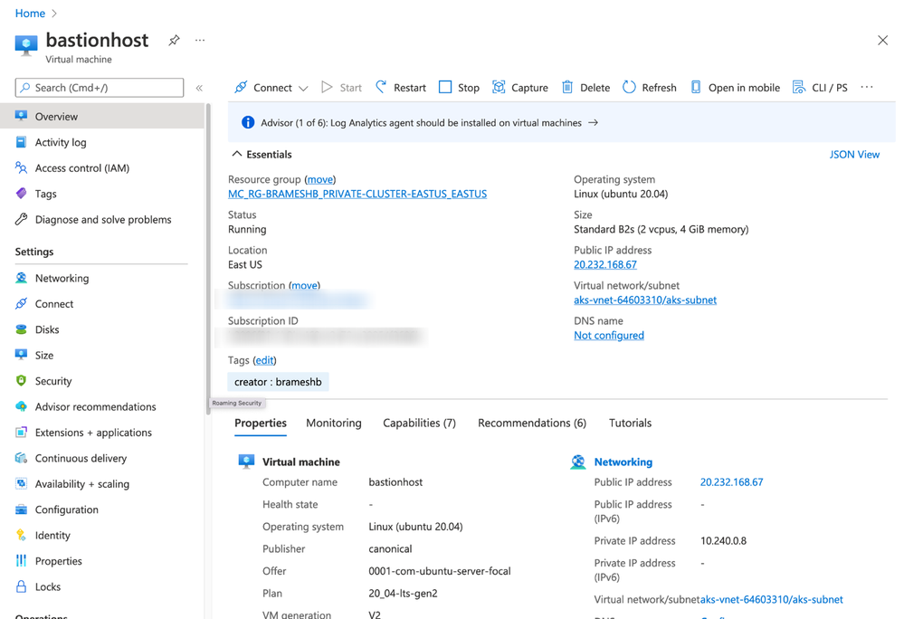
Task: Collapse the Essentials section
Action: [x=237, y=155]
